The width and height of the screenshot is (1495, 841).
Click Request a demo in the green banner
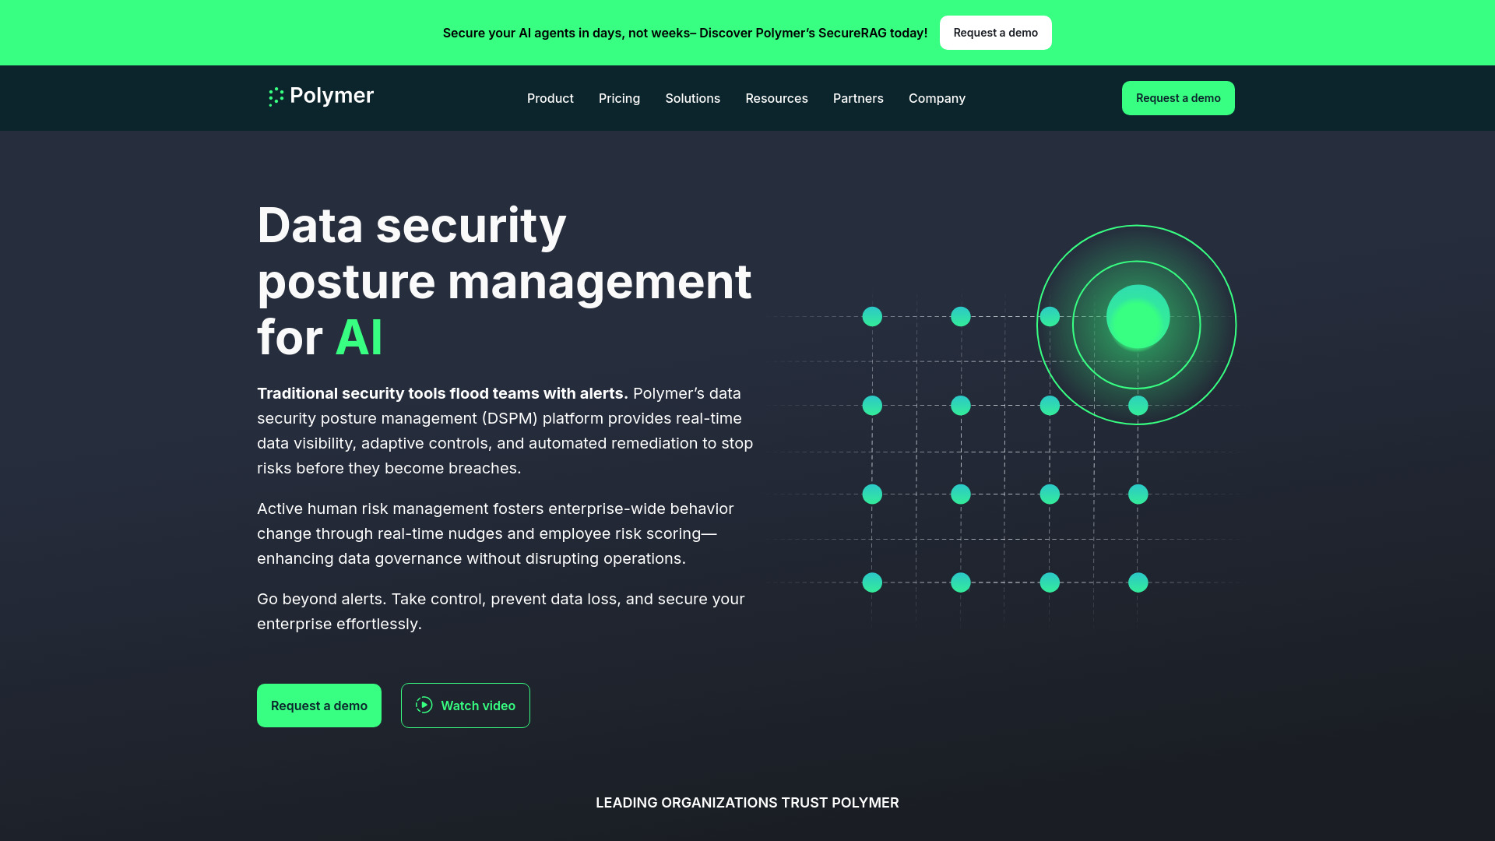click(x=995, y=32)
